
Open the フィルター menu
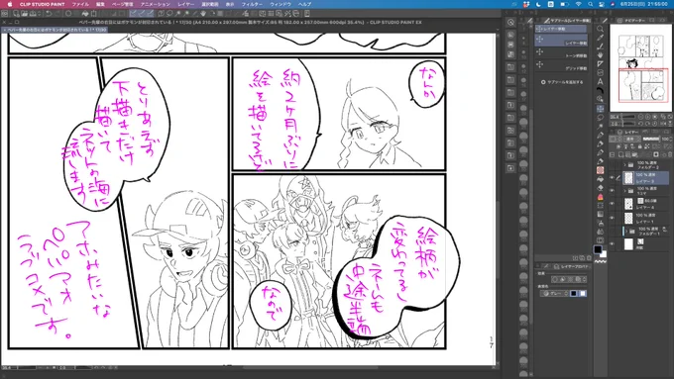(x=252, y=4)
